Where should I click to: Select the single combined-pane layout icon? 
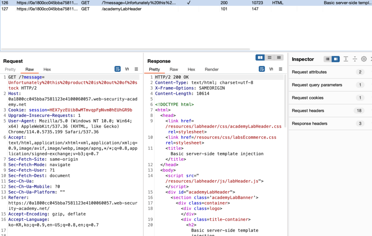279,58
